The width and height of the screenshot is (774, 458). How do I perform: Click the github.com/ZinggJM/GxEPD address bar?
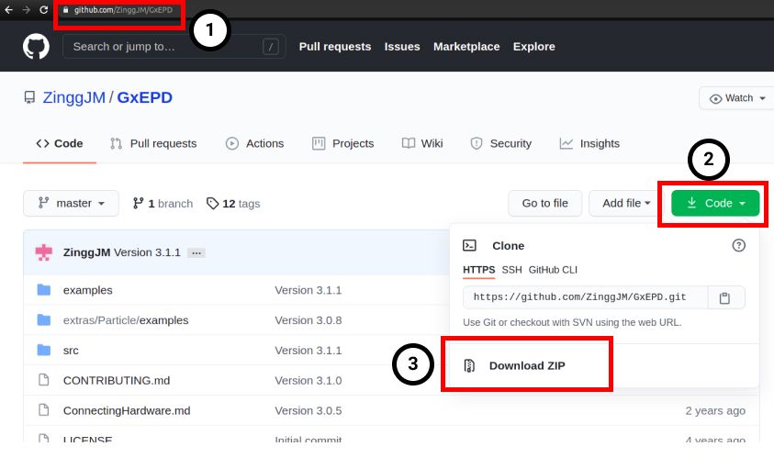[123, 10]
